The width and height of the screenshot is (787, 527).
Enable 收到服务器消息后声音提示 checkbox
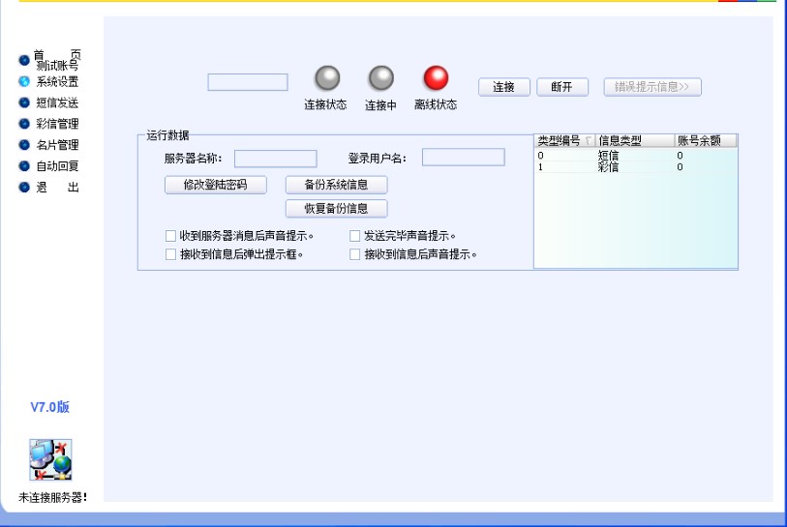[170, 236]
